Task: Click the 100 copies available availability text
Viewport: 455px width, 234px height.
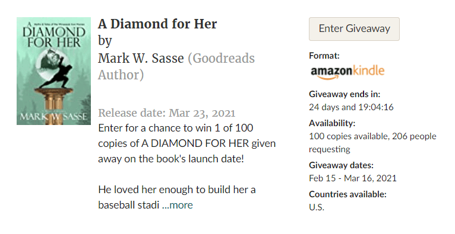Action: click(372, 143)
